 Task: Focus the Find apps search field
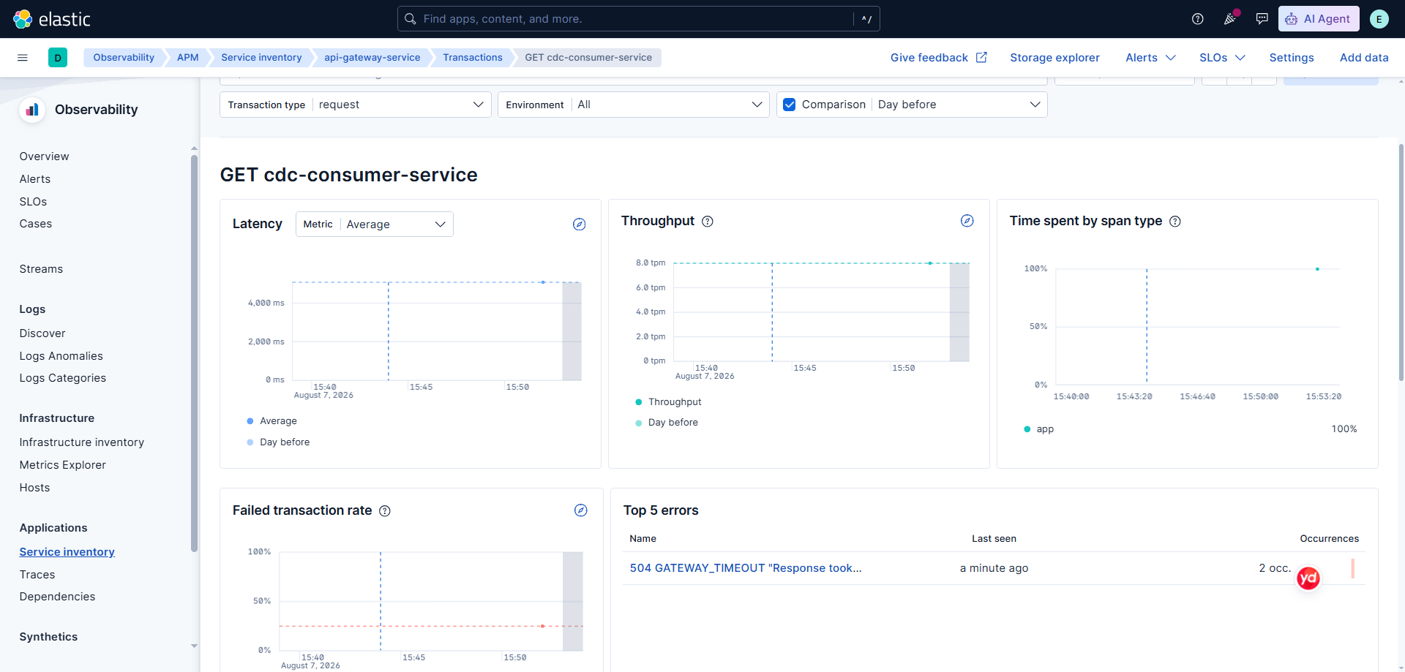638,19
